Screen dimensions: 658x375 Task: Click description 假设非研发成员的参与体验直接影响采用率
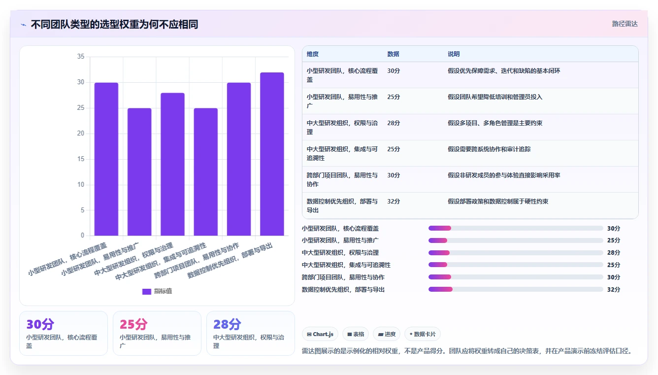point(504,175)
